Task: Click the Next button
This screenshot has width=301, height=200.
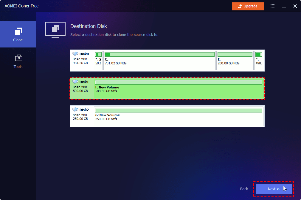Action: click(x=274, y=189)
